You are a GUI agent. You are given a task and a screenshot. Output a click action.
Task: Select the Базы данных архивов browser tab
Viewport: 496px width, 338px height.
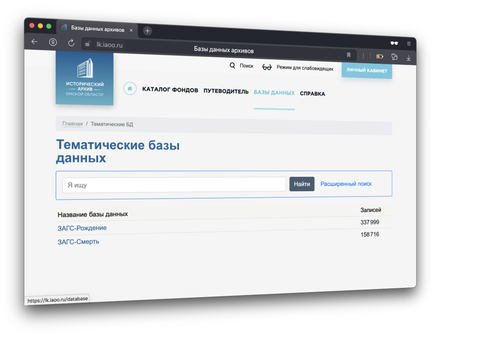point(97,28)
